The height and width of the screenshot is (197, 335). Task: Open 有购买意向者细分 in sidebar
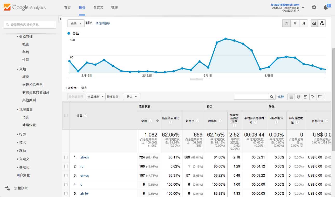point(36,92)
